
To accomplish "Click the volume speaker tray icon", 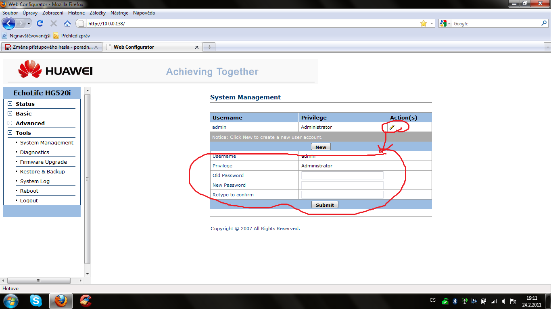I will [503, 301].
